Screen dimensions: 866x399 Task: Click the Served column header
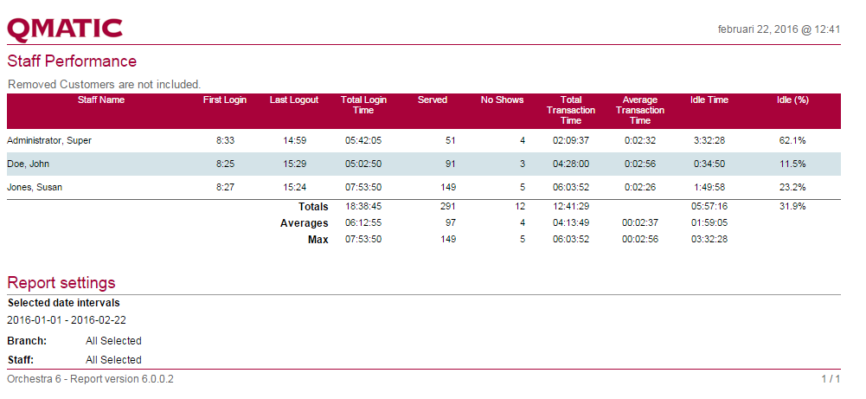click(433, 100)
